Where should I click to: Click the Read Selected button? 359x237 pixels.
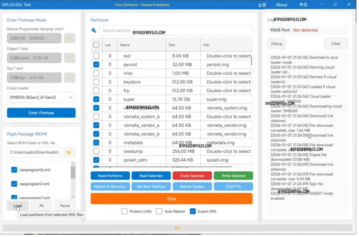point(151,176)
